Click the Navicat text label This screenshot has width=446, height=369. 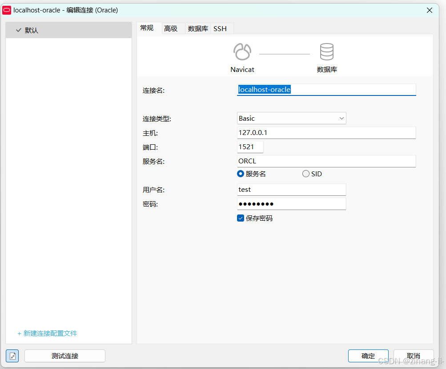[x=242, y=70]
